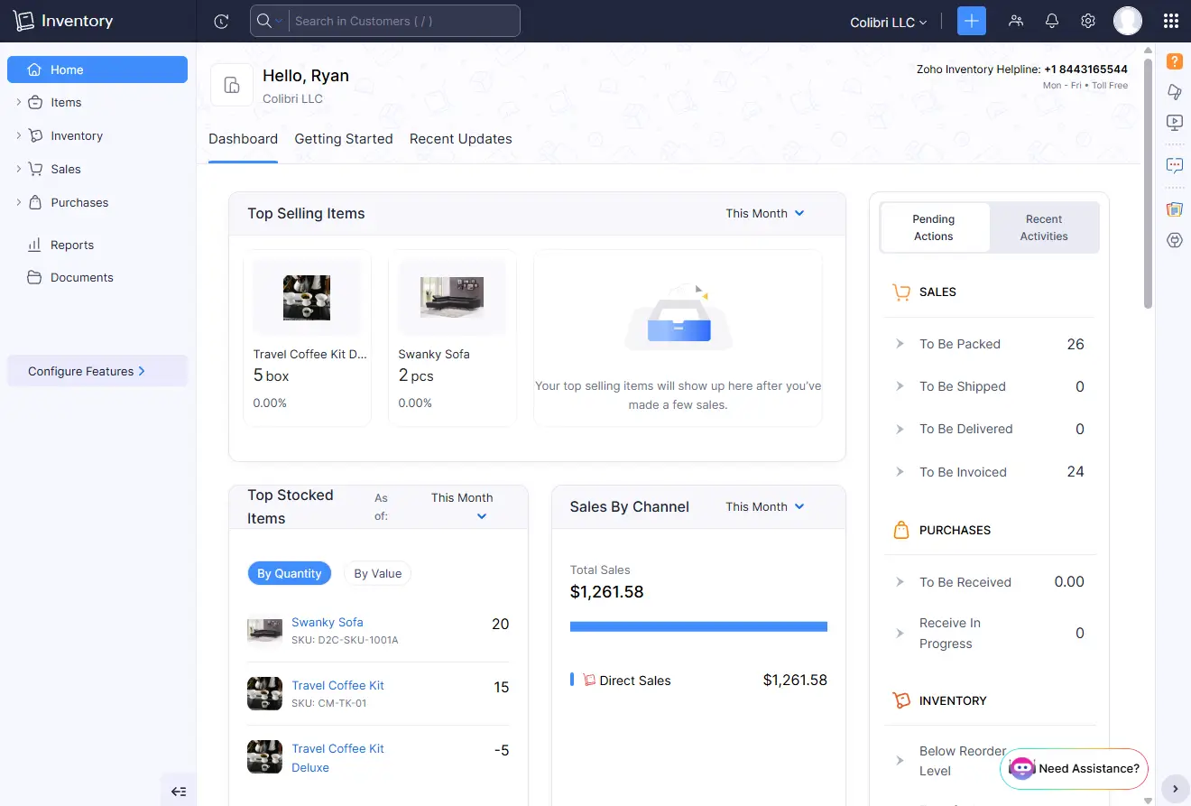
Task: Open the announcements megaphone icon in right sidebar
Action: pyautogui.click(x=1174, y=92)
